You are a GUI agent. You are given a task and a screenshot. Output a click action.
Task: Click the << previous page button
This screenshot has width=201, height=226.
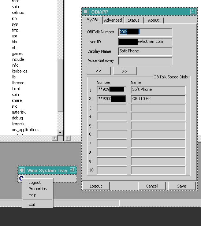click(98, 71)
